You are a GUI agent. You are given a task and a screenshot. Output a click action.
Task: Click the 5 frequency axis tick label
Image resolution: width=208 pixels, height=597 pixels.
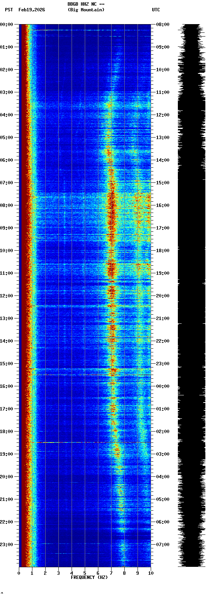85,573
